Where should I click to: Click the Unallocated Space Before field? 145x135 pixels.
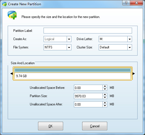tap(88, 88)
